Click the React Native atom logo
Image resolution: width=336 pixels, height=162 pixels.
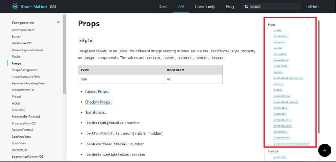(15, 7)
